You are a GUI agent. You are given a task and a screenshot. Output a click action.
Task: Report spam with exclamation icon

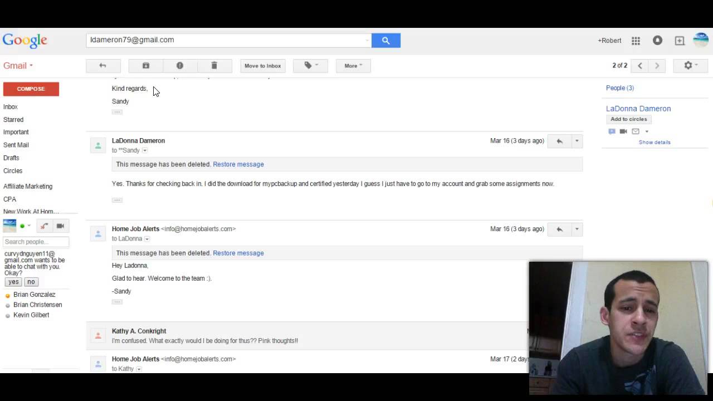point(180,66)
